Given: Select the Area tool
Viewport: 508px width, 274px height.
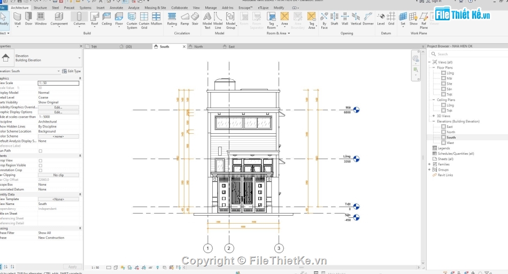Looking at the screenshot, I should [x=284, y=19].
